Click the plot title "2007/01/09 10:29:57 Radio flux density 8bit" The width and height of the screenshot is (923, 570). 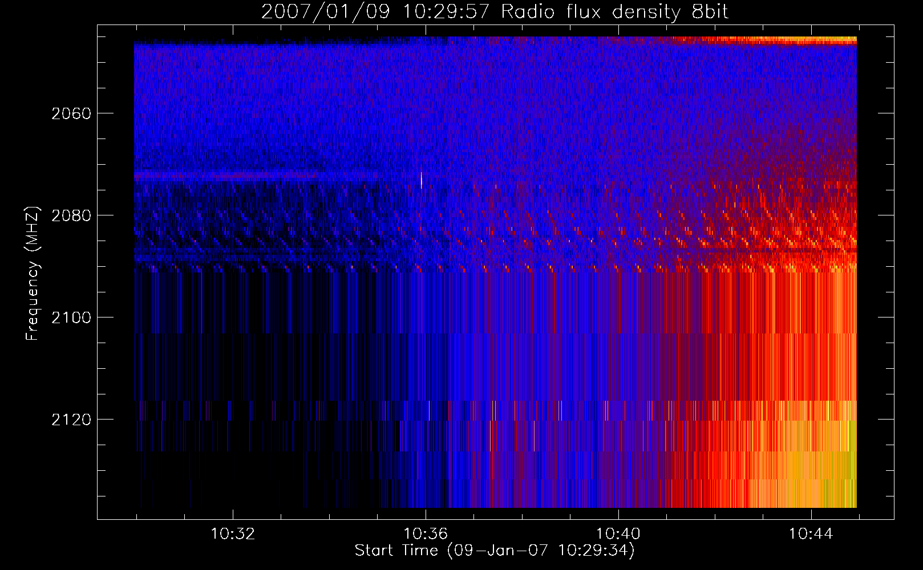click(495, 11)
